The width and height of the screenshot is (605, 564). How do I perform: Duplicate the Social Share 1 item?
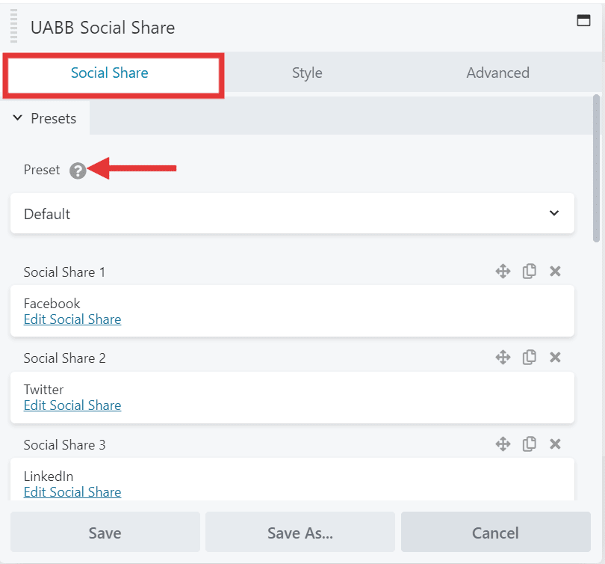click(529, 272)
